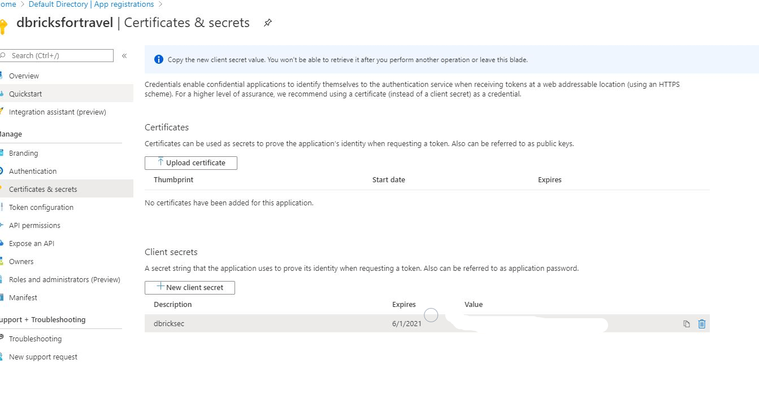This screenshot has width=759, height=404.
Task: Open Overview in the sidebar
Action: point(24,76)
